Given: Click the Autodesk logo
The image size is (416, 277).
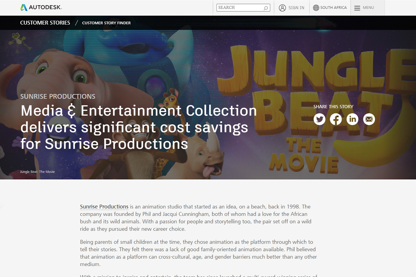Looking at the screenshot, I should (x=41, y=7).
